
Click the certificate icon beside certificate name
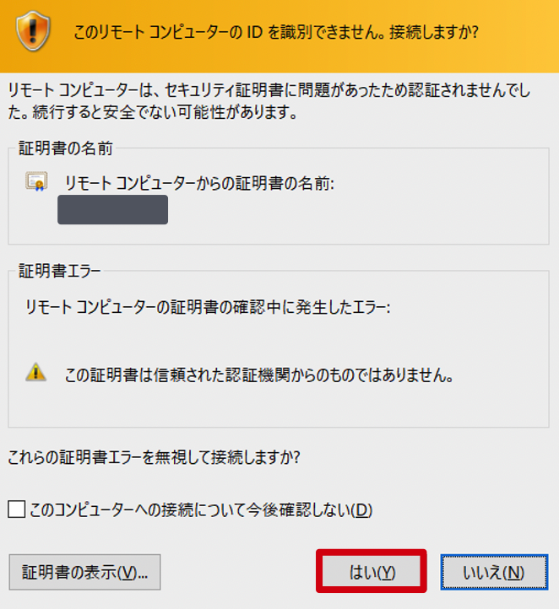click(36, 181)
